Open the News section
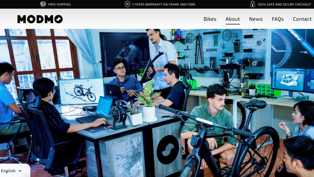314x177 pixels. [x=256, y=19]
